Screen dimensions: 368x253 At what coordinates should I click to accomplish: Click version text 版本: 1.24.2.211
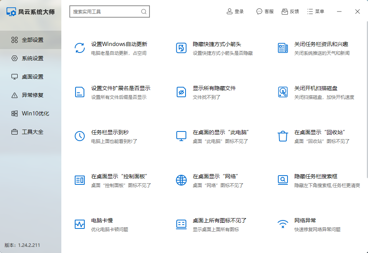[22, 245]
